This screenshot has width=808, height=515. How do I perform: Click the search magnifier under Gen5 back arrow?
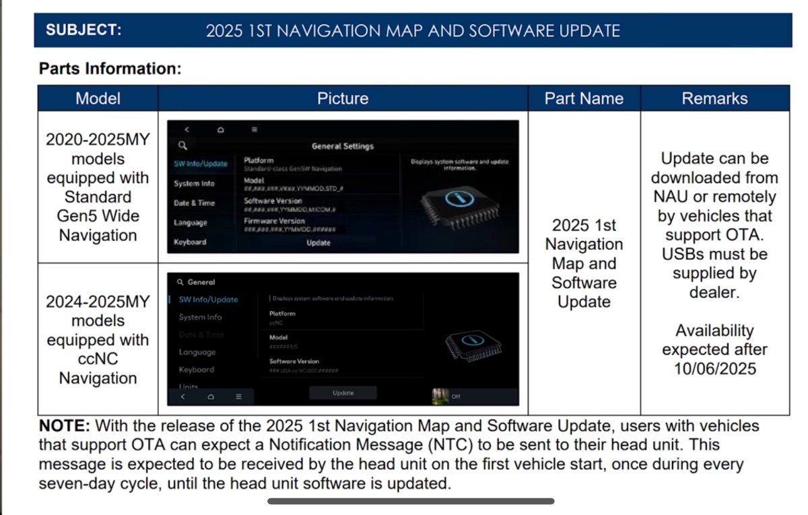(x=182, y=145)
